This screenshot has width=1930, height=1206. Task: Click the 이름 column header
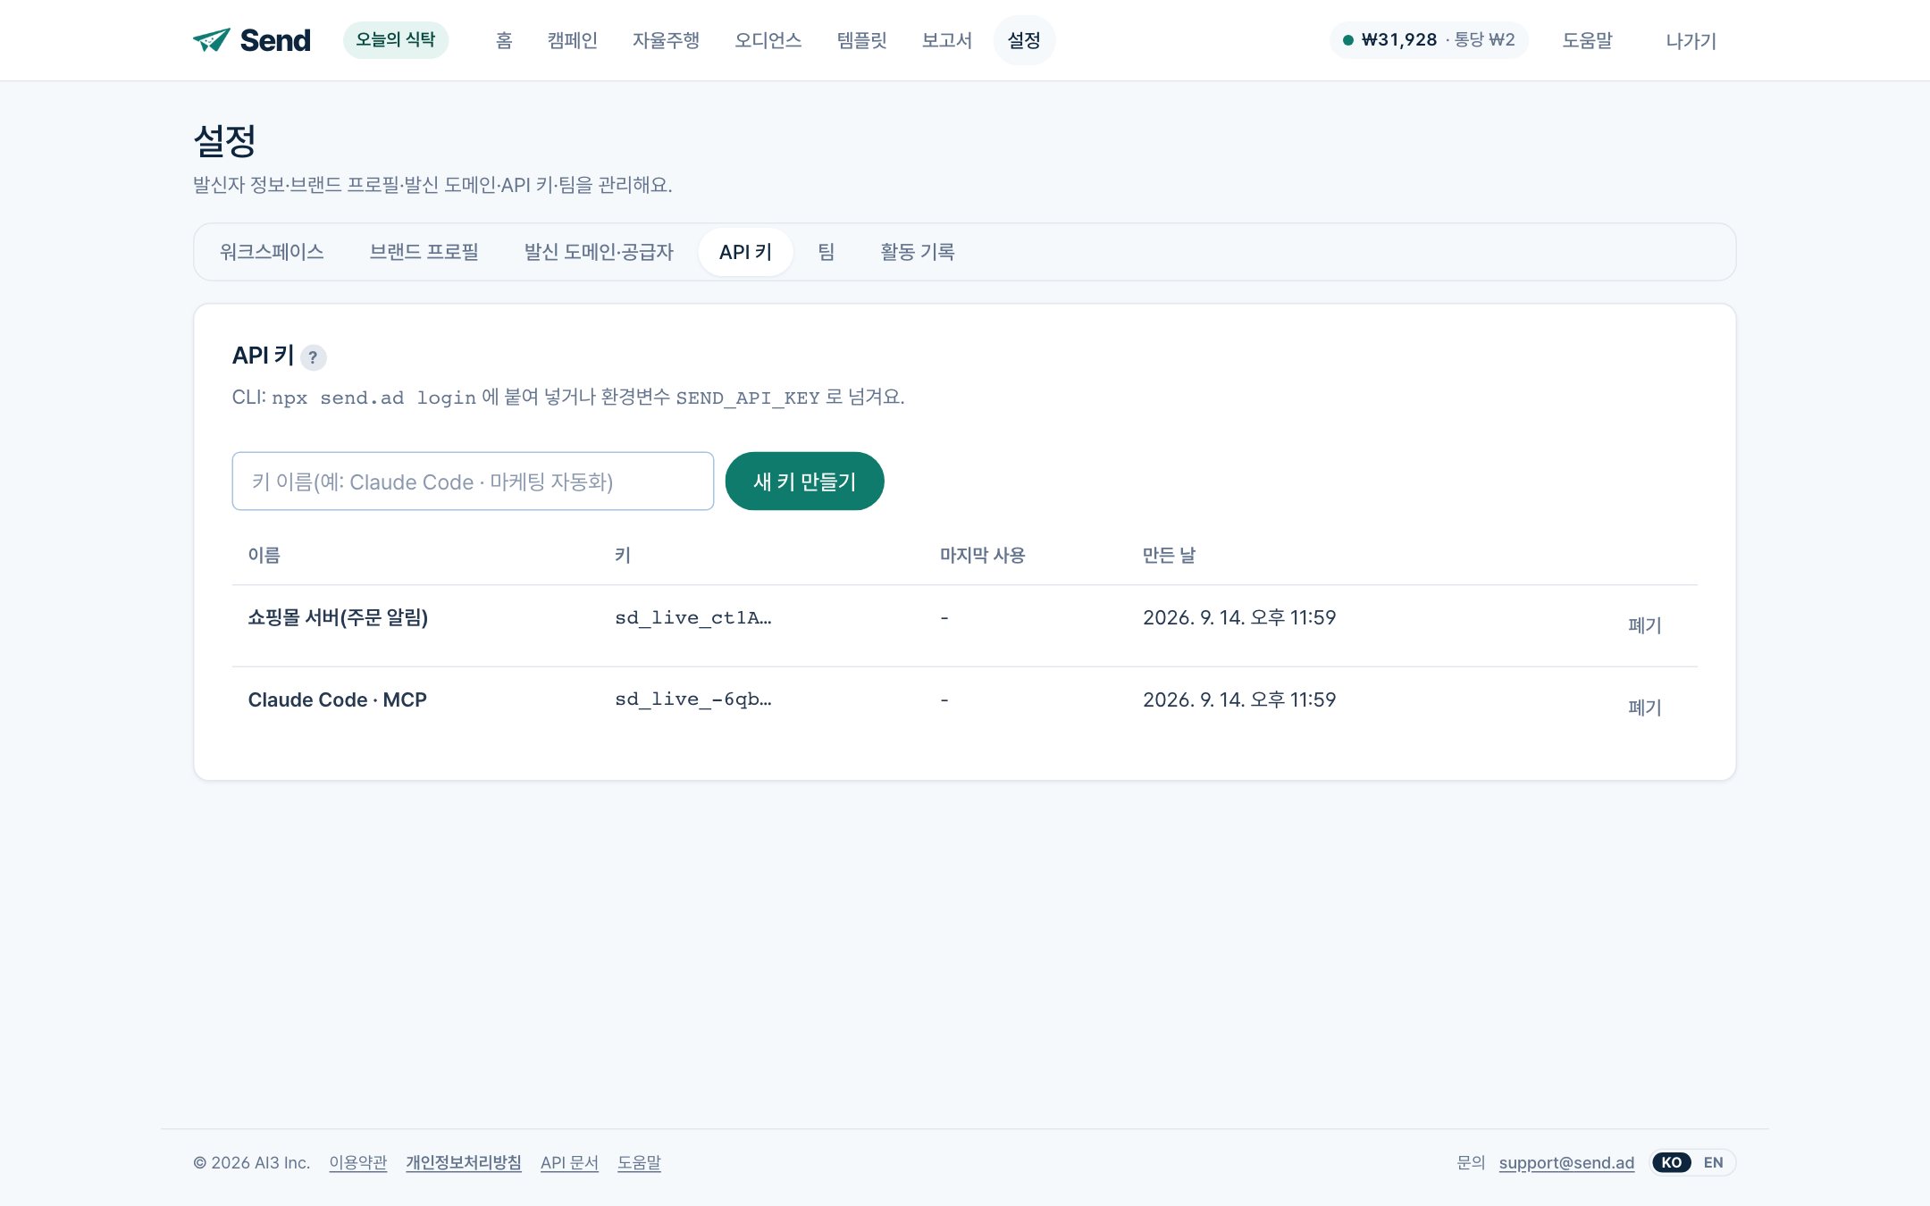coord(264,555)
